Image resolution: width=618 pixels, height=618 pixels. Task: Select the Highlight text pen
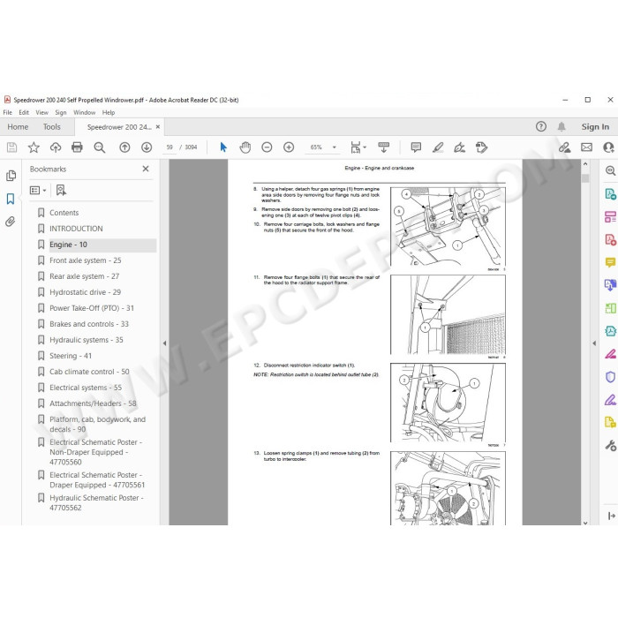pyautogui.click(x=438, y=147)
